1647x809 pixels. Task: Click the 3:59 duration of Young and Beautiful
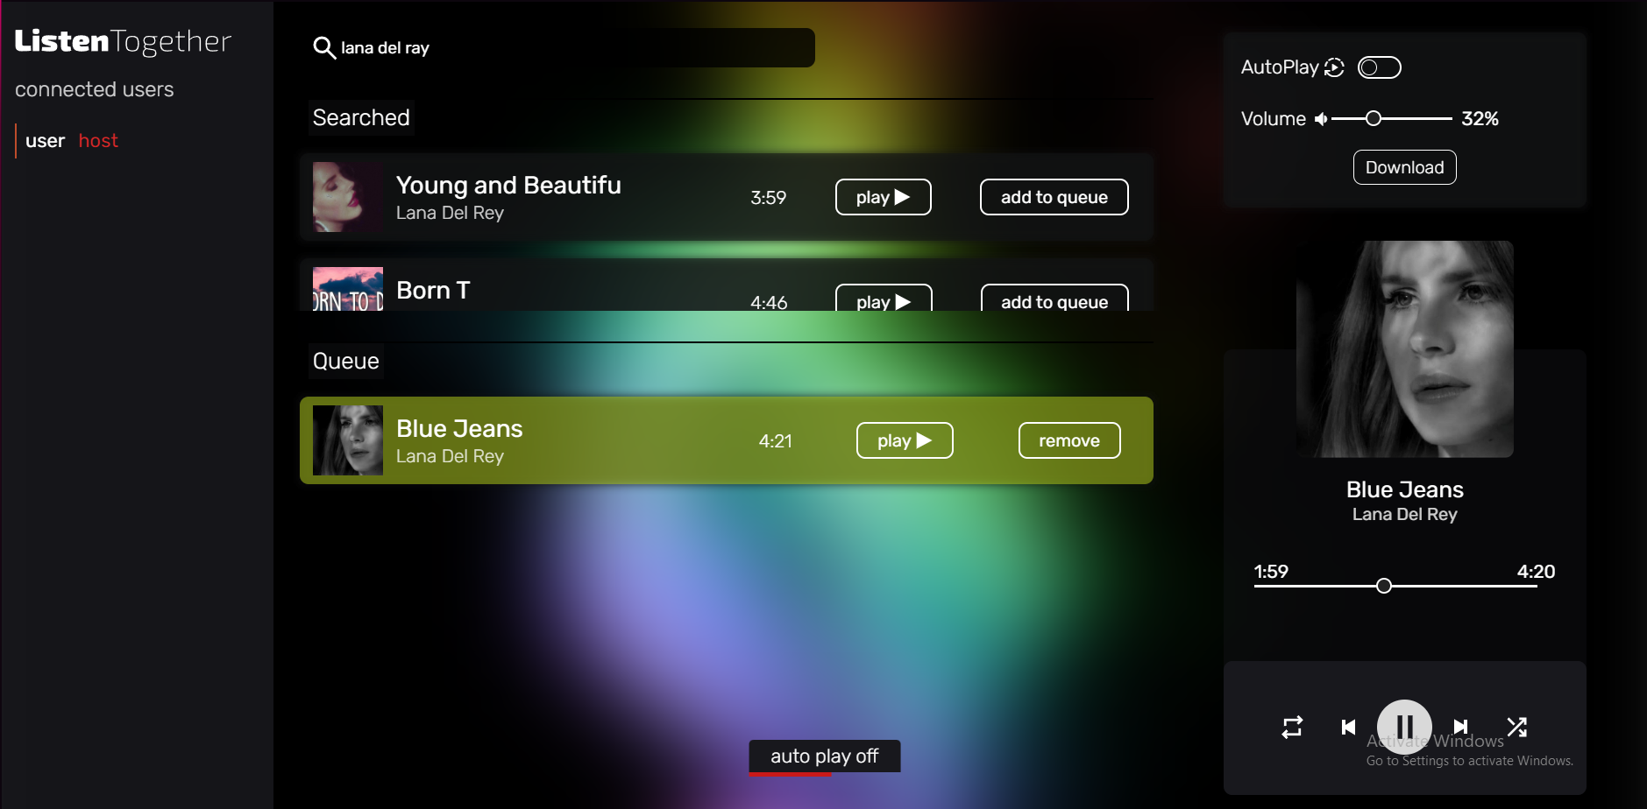click(x=768, y=198)
